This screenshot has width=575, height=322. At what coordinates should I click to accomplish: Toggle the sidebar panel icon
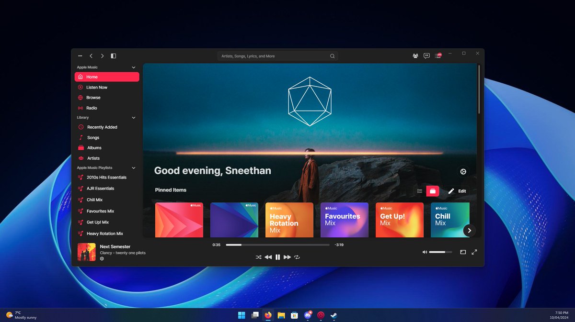(114, 56)
